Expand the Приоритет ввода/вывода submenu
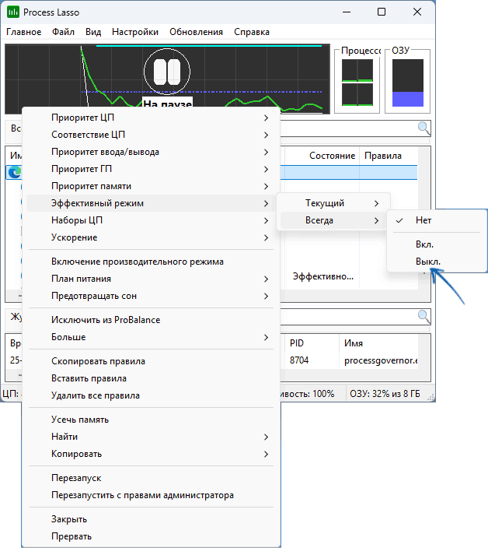488x548 pixels. (x=151, y=152)
